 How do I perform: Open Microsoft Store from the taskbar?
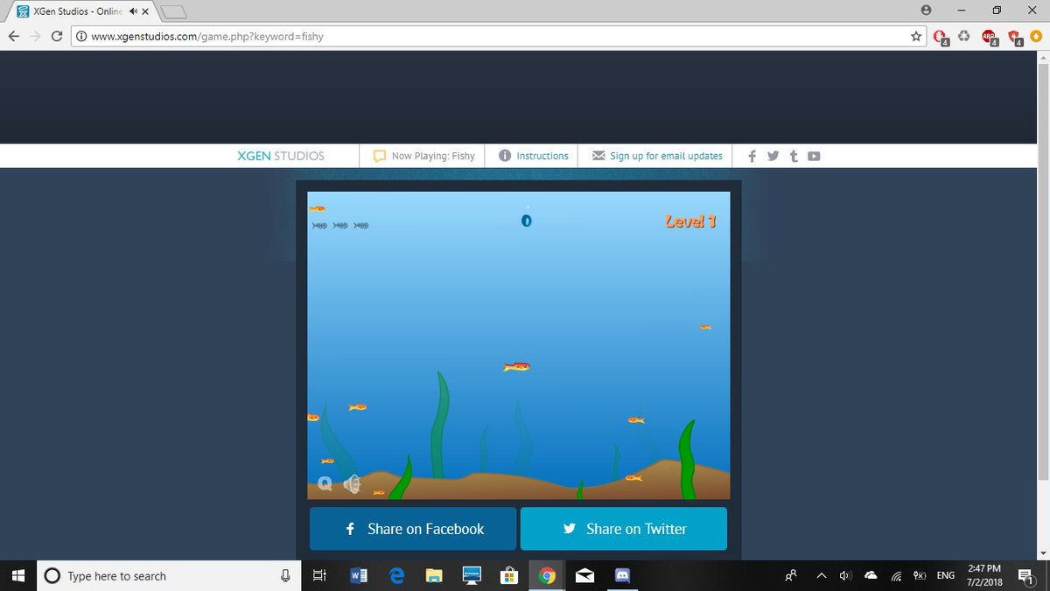tap(509, 575)
